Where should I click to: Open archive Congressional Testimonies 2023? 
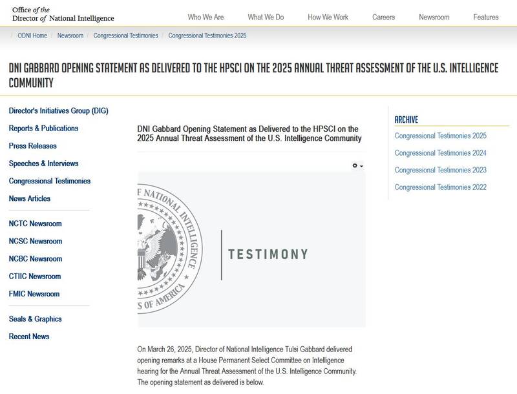tap(441, 170)
